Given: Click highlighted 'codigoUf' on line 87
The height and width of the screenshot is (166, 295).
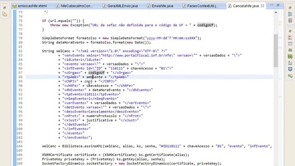Looking at the screenshot, I should (x=96, y=73).
